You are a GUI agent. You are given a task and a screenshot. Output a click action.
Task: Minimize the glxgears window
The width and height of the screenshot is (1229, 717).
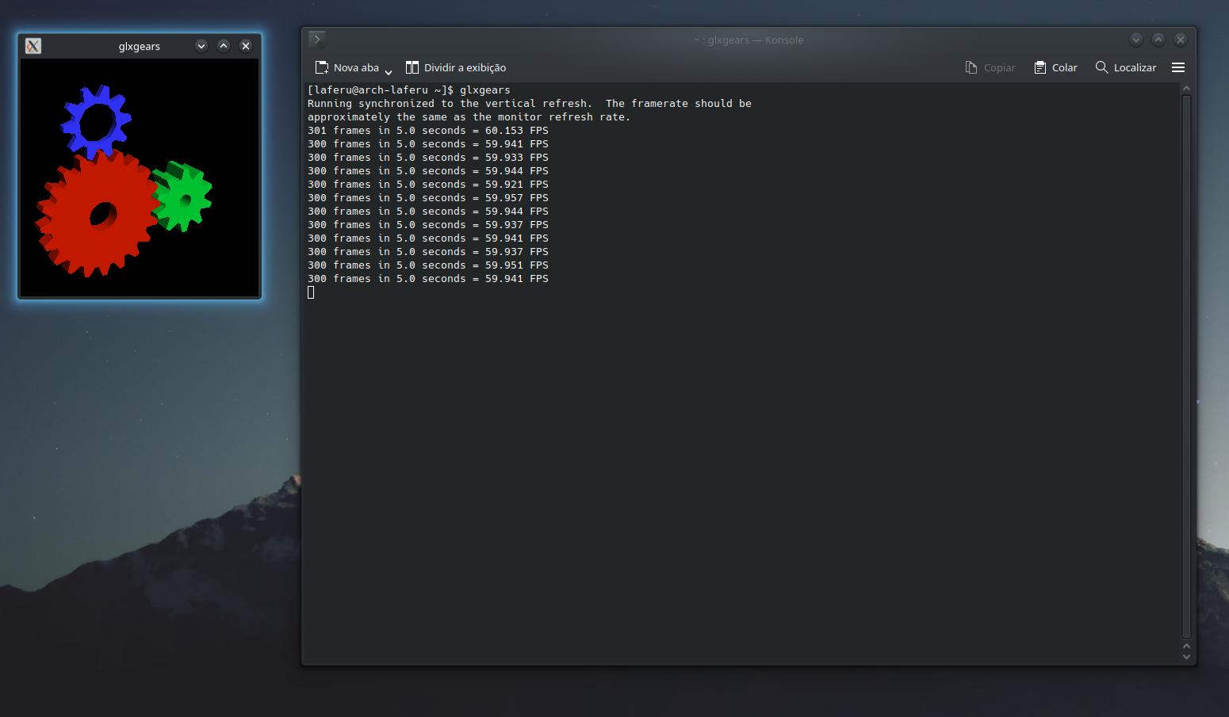pyautogui.click(x=201, y=46)
